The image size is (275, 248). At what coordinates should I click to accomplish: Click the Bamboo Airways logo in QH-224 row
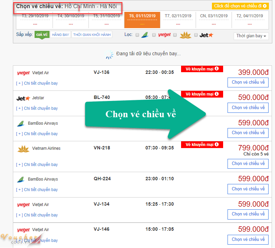[x=21, y=179]
